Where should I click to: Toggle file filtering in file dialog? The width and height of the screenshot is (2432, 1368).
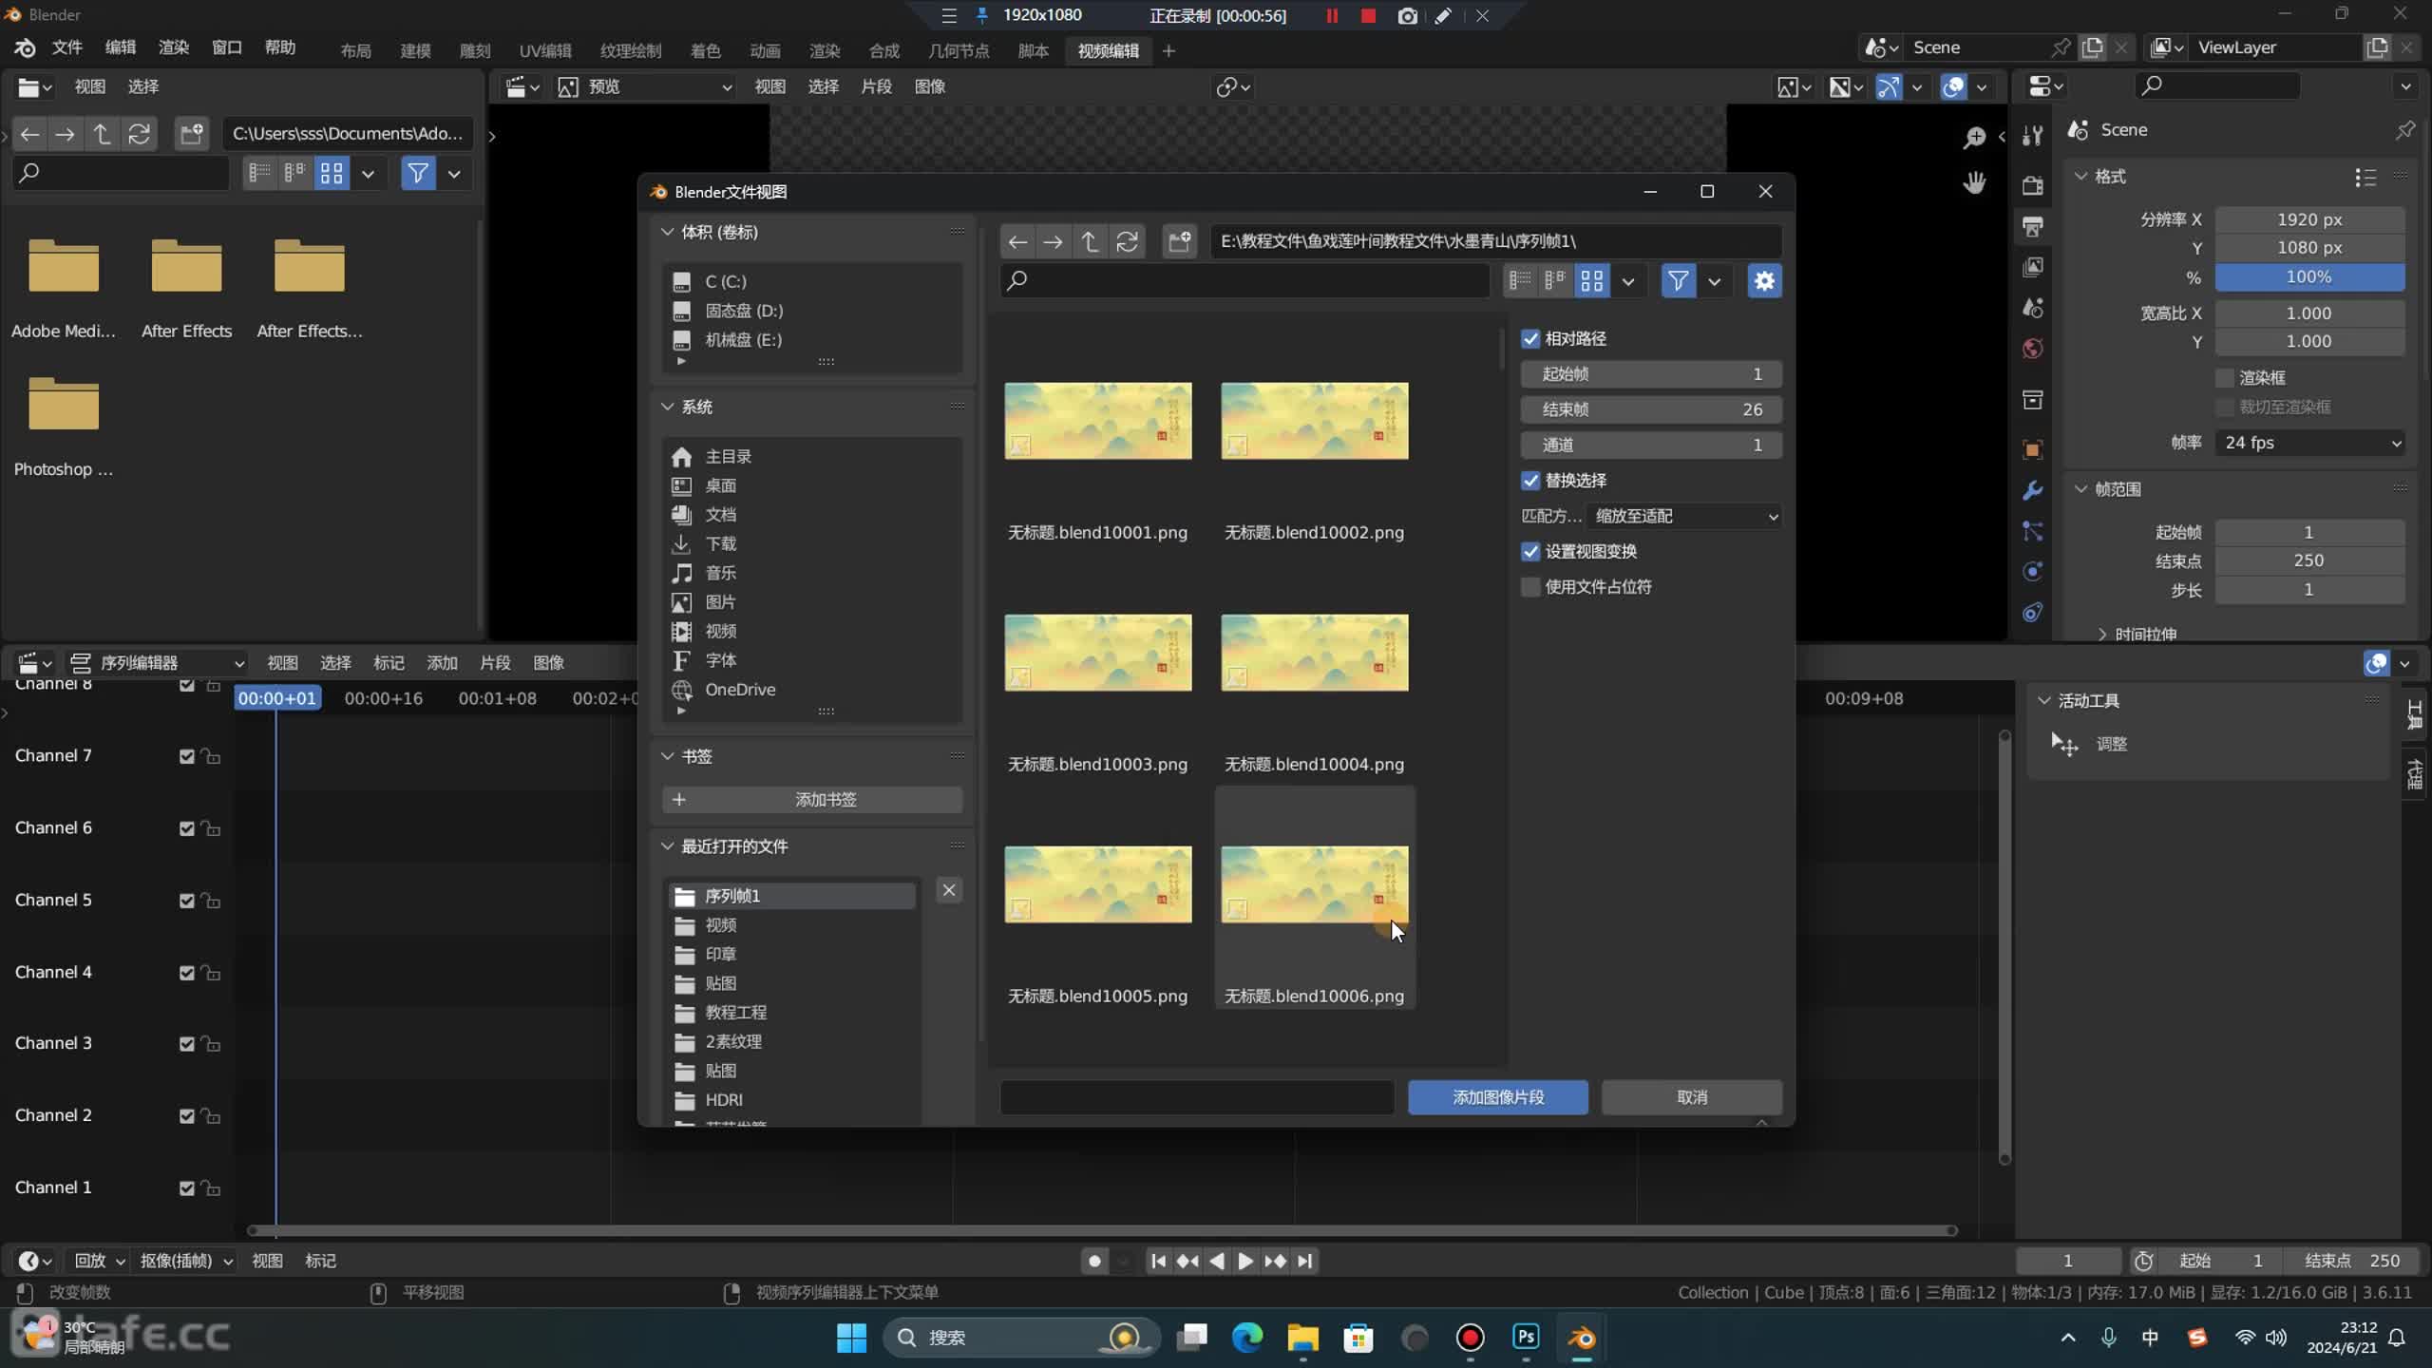[1679, 280]
